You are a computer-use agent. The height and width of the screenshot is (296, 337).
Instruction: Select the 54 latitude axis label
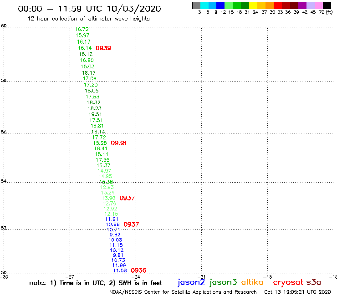(4, 181)
